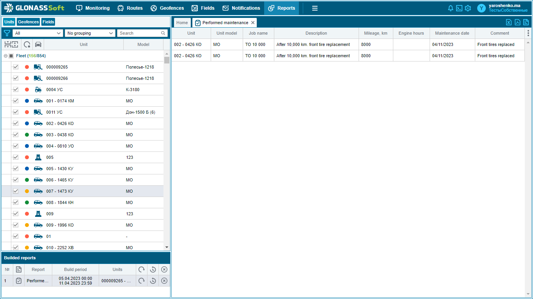Click the delete-all reports header icon
Image resolution: width=533 pixels, height=299 pixels.
(164, 269)
